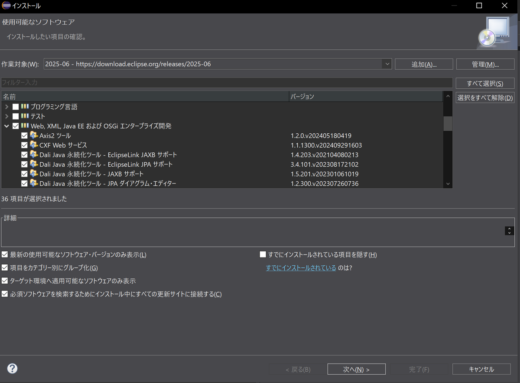Click the details area scroll stepper
520x383 pixels.
pos(509,231)
